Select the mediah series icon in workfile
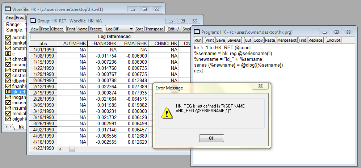Screen dimensions: 361x168 pos(8,113)
